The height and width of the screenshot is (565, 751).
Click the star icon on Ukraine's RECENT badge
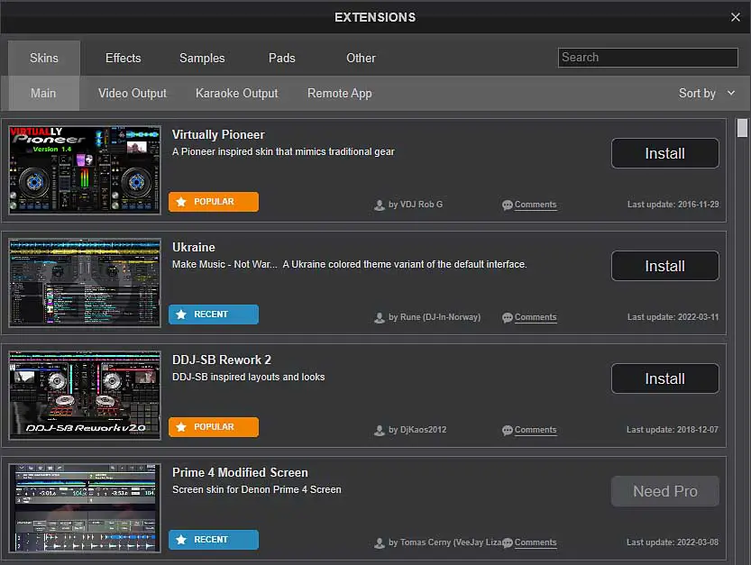coord(181,314)
